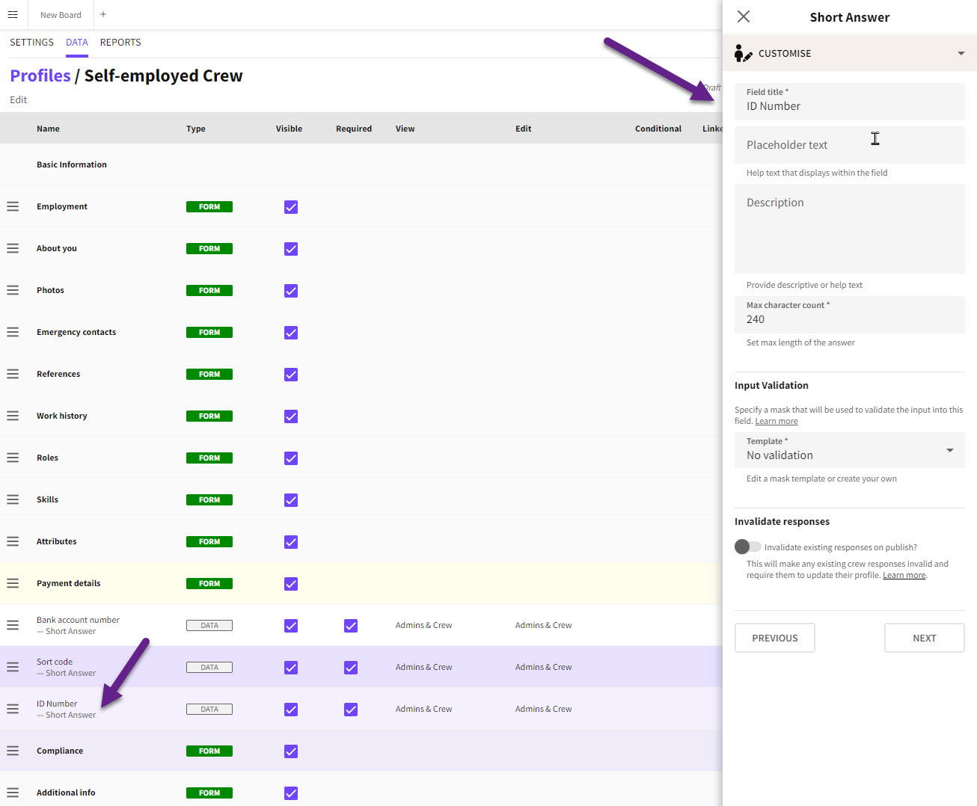The height and width of the screenshot is (806, 977).
Task: Switch to the Settings tab
Action: pyautogui.click(x=31, y=43)
